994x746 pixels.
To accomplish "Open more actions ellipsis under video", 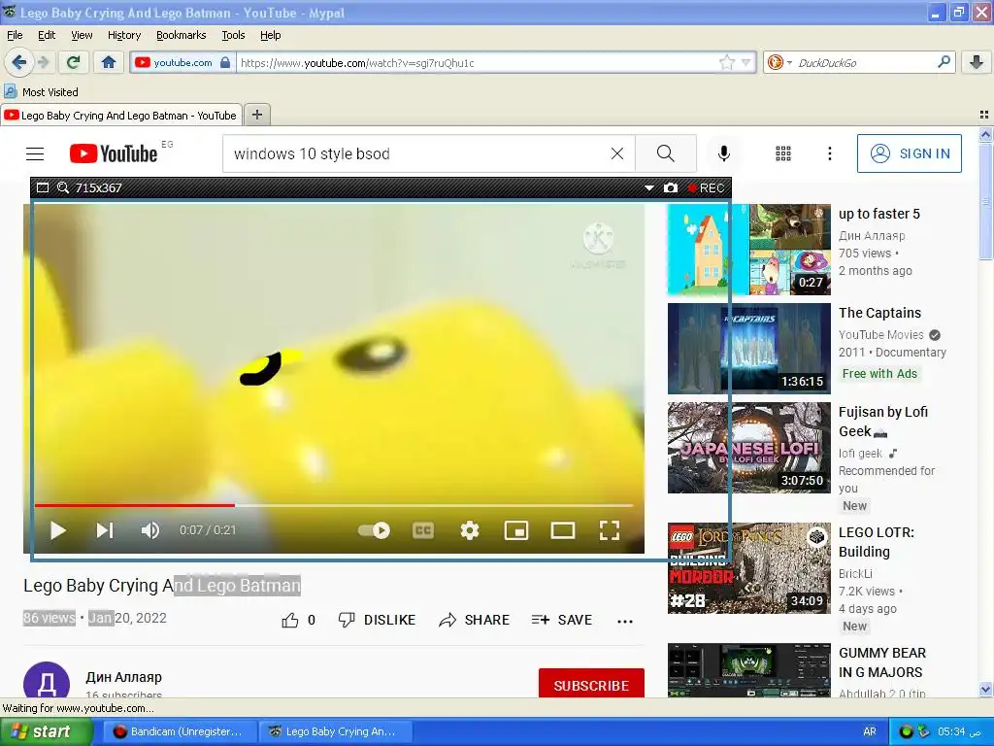I will click(625, 621).
